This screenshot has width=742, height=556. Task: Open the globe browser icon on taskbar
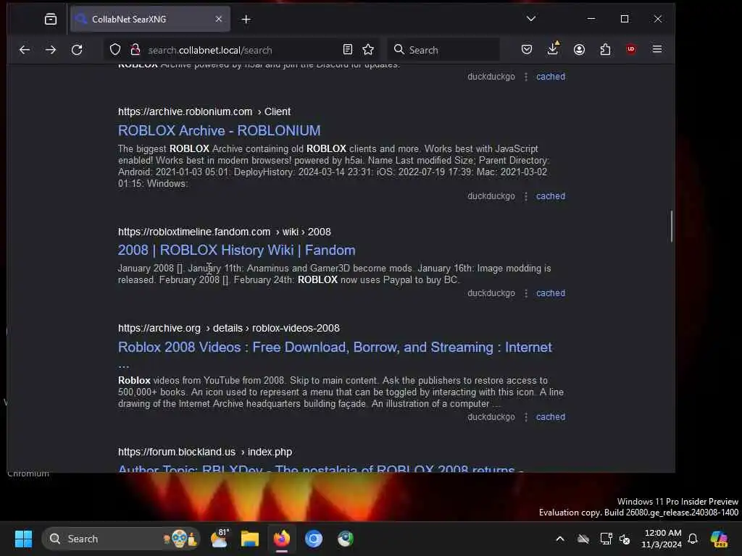(346, 539)
